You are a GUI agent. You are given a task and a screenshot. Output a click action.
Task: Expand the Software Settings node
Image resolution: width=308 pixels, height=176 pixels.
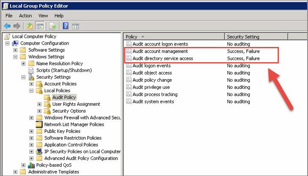point(16,50)
